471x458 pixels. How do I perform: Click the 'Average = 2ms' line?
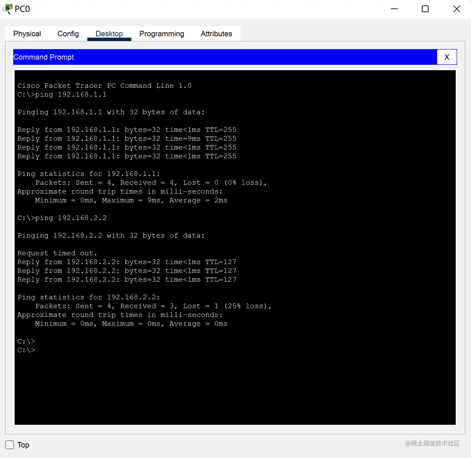(x=131, y=200)
